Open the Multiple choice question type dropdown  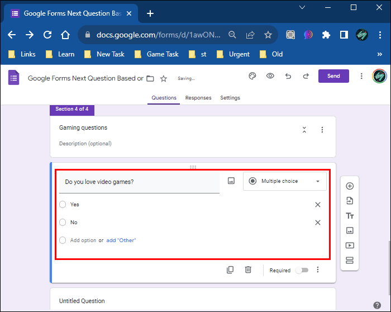click(284, 181)
